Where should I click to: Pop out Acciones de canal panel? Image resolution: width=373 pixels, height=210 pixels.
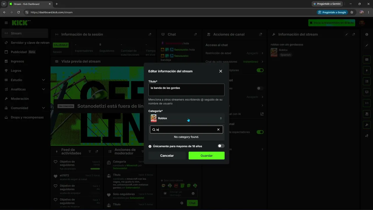point(261,34)
